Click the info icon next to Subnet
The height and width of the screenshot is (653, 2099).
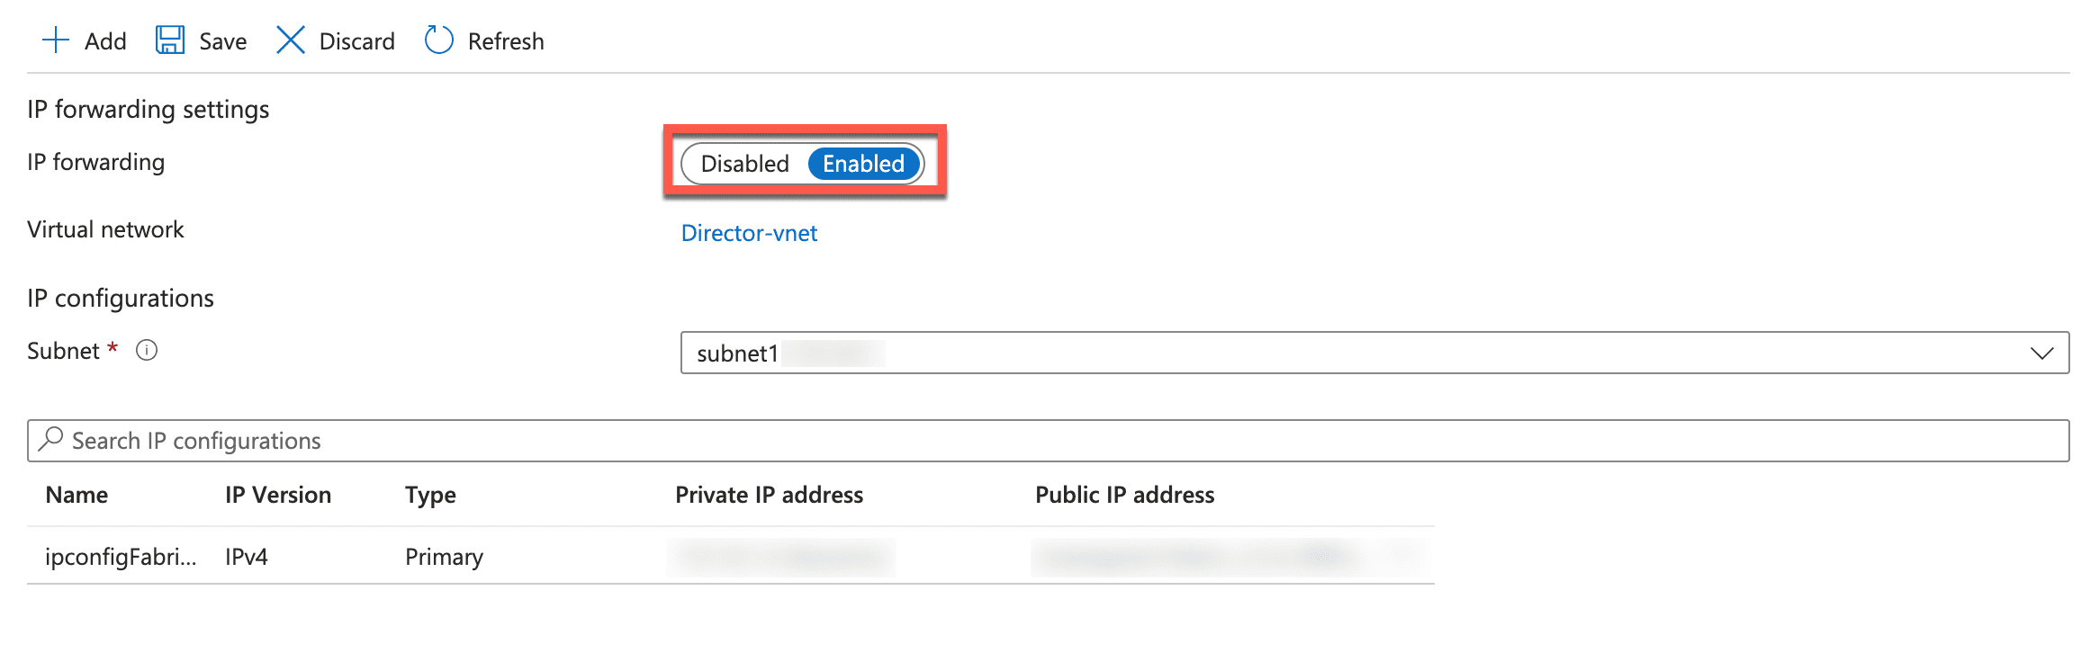147,351
